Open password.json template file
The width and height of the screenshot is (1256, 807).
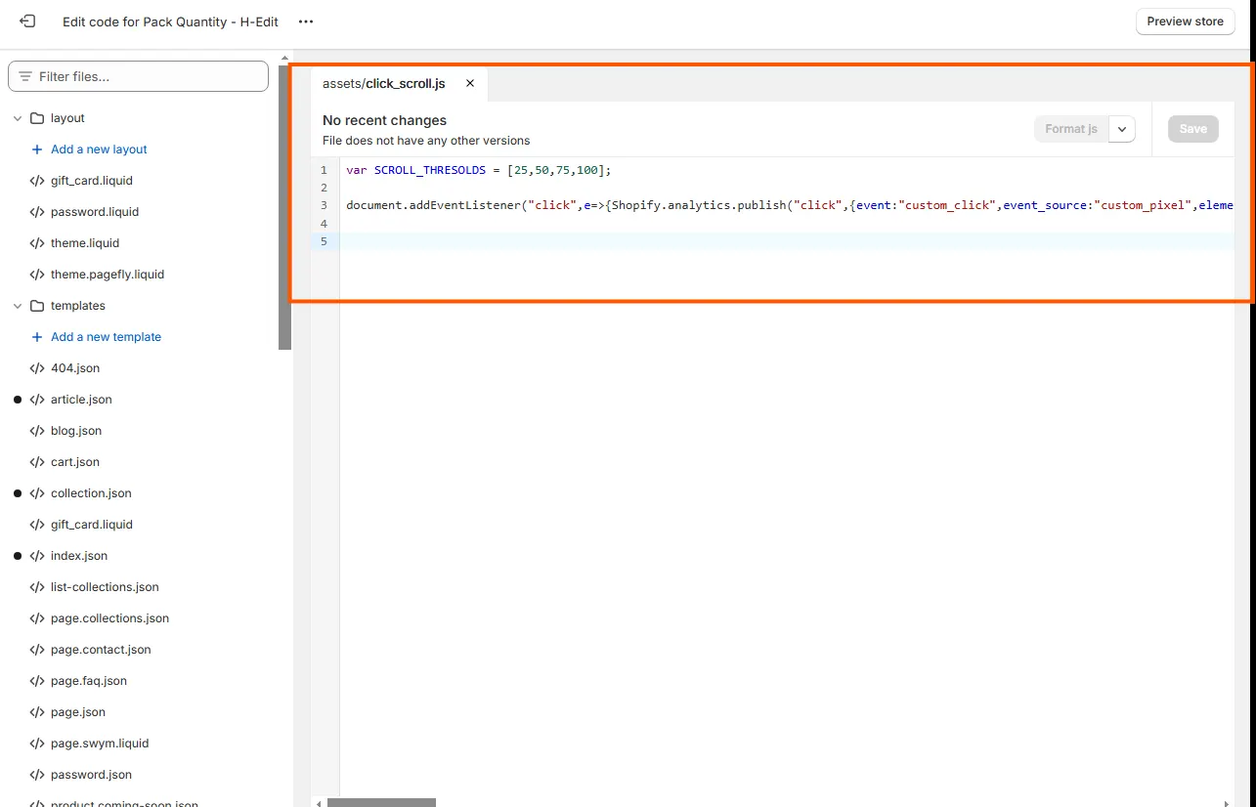(x=91, y=775)
